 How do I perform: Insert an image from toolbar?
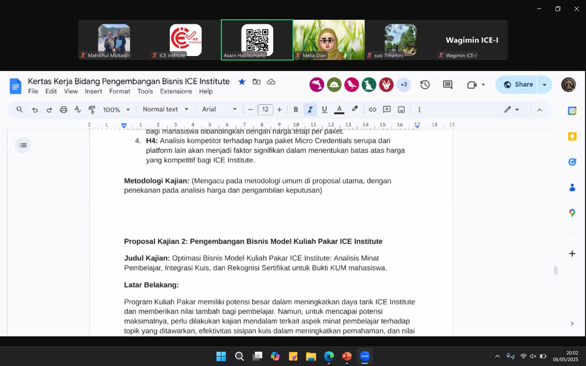point(401,109)
